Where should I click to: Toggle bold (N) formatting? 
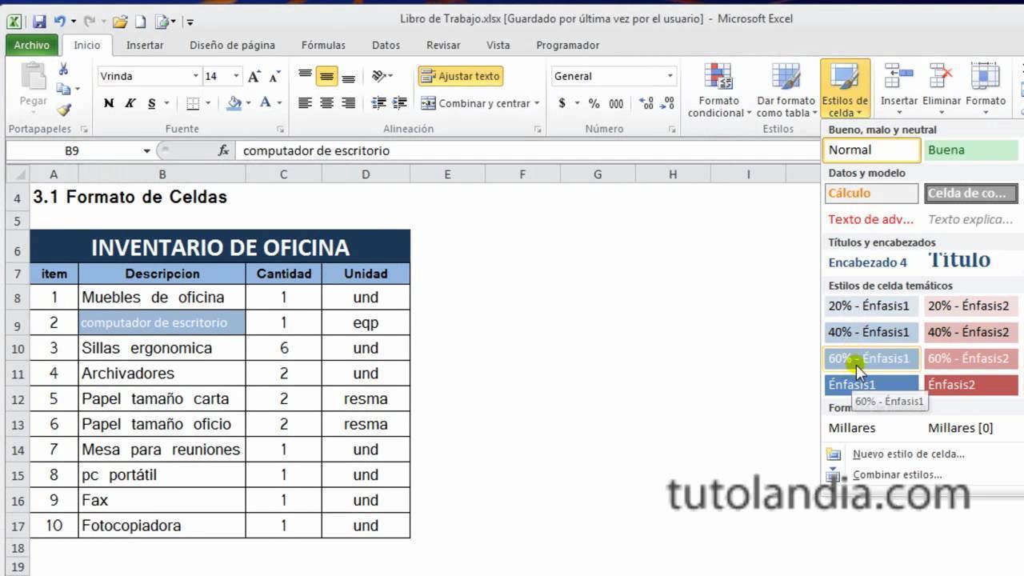point(109,103)
